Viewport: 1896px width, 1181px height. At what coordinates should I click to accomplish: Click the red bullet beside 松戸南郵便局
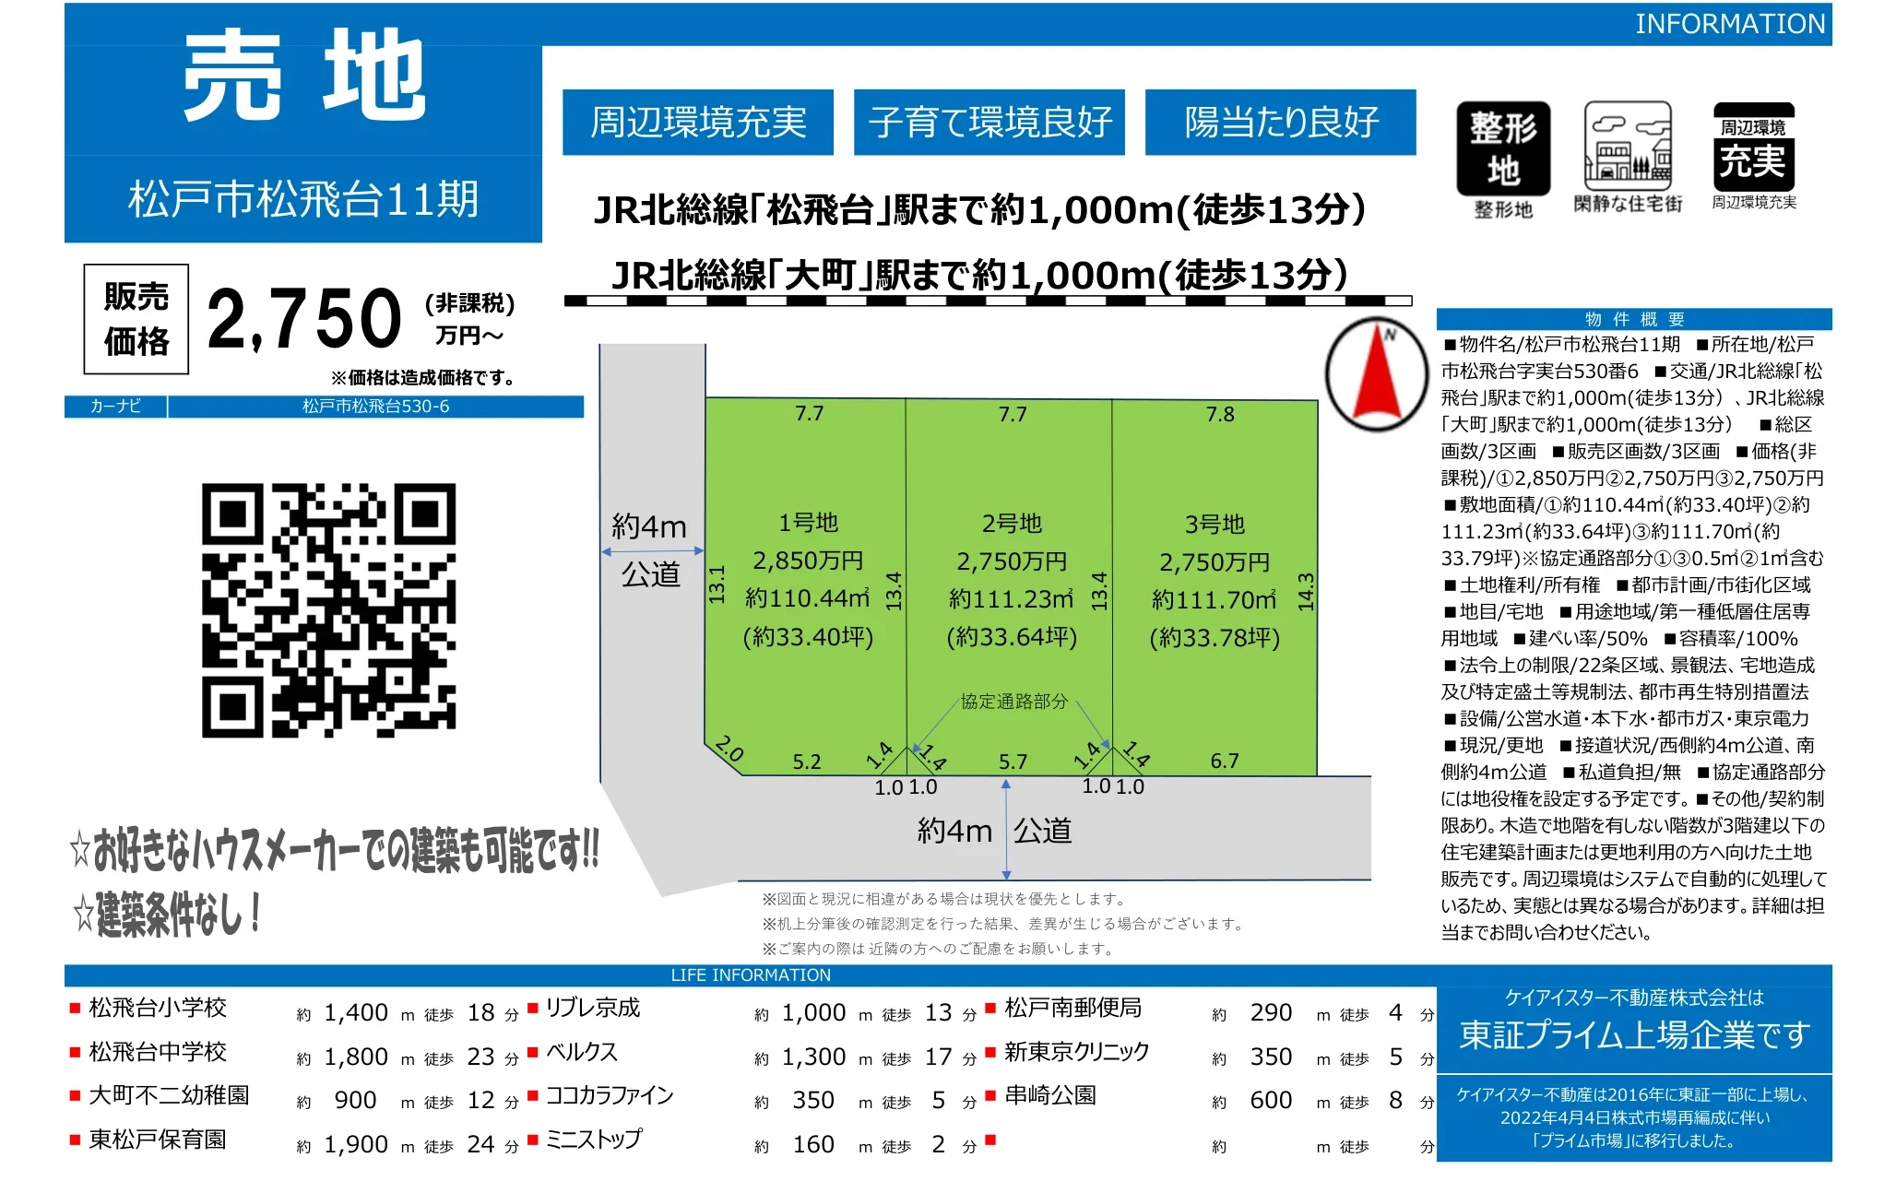990,1008
